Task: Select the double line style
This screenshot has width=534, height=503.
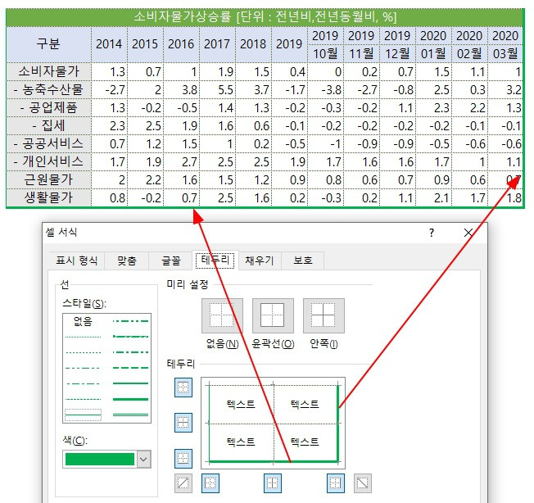Action: 130,415
